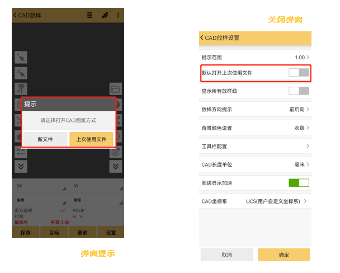Click 上次使用文件 button
The width and height of the screenshot is (340, 273).
91,139
